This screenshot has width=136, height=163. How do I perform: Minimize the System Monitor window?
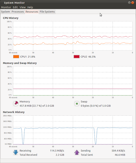click(129, 3)
